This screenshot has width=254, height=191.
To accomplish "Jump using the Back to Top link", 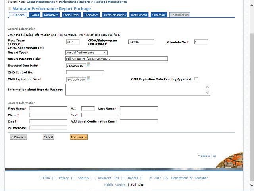I will coord(207,156).
